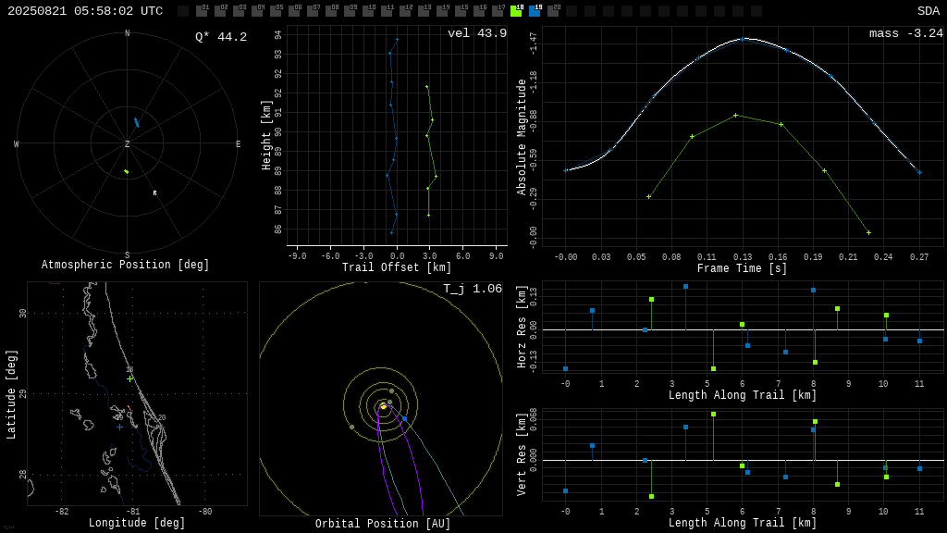947x533 pixels.
Task: Click the blue station 19 cross on map
Action: coord(119,427)
